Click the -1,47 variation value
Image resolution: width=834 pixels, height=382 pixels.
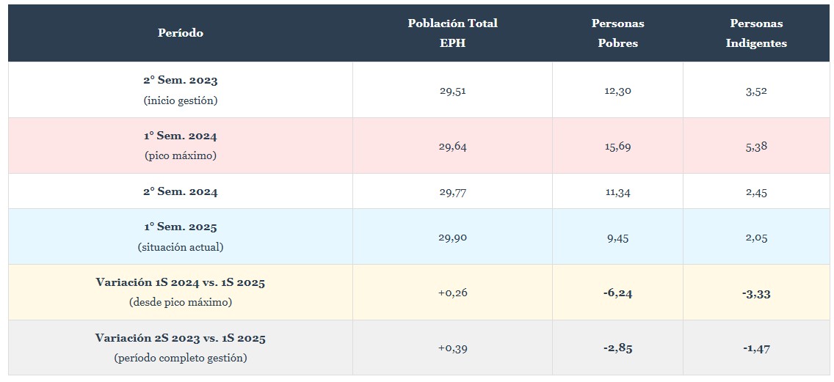[756, 348]
